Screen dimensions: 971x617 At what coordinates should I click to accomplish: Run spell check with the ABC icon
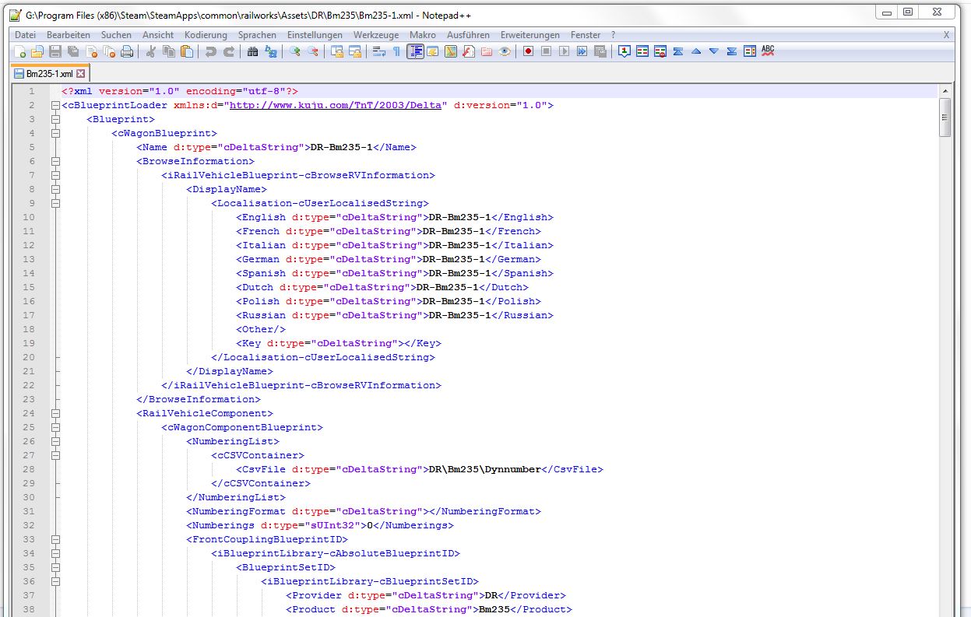click(768, 51)
